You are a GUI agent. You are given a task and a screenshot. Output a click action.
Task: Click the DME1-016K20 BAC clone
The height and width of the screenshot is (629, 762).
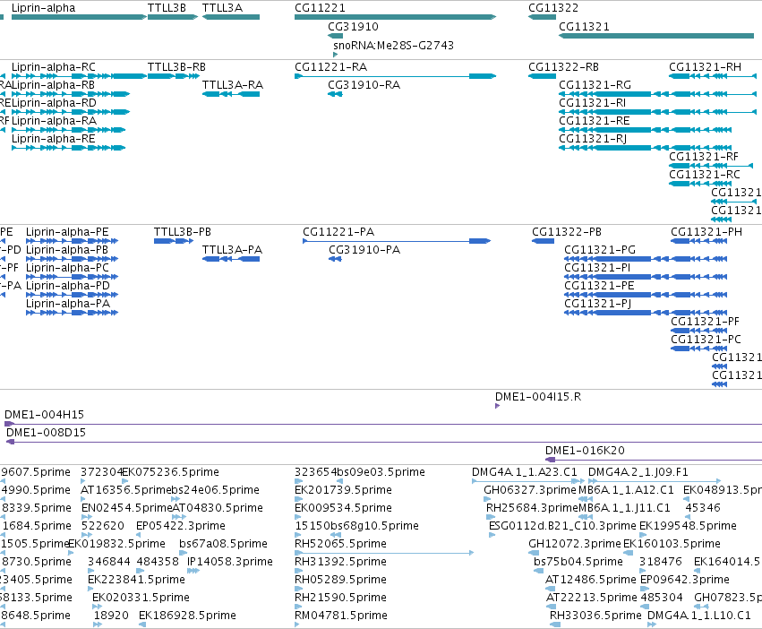click(x=654, y=460)
